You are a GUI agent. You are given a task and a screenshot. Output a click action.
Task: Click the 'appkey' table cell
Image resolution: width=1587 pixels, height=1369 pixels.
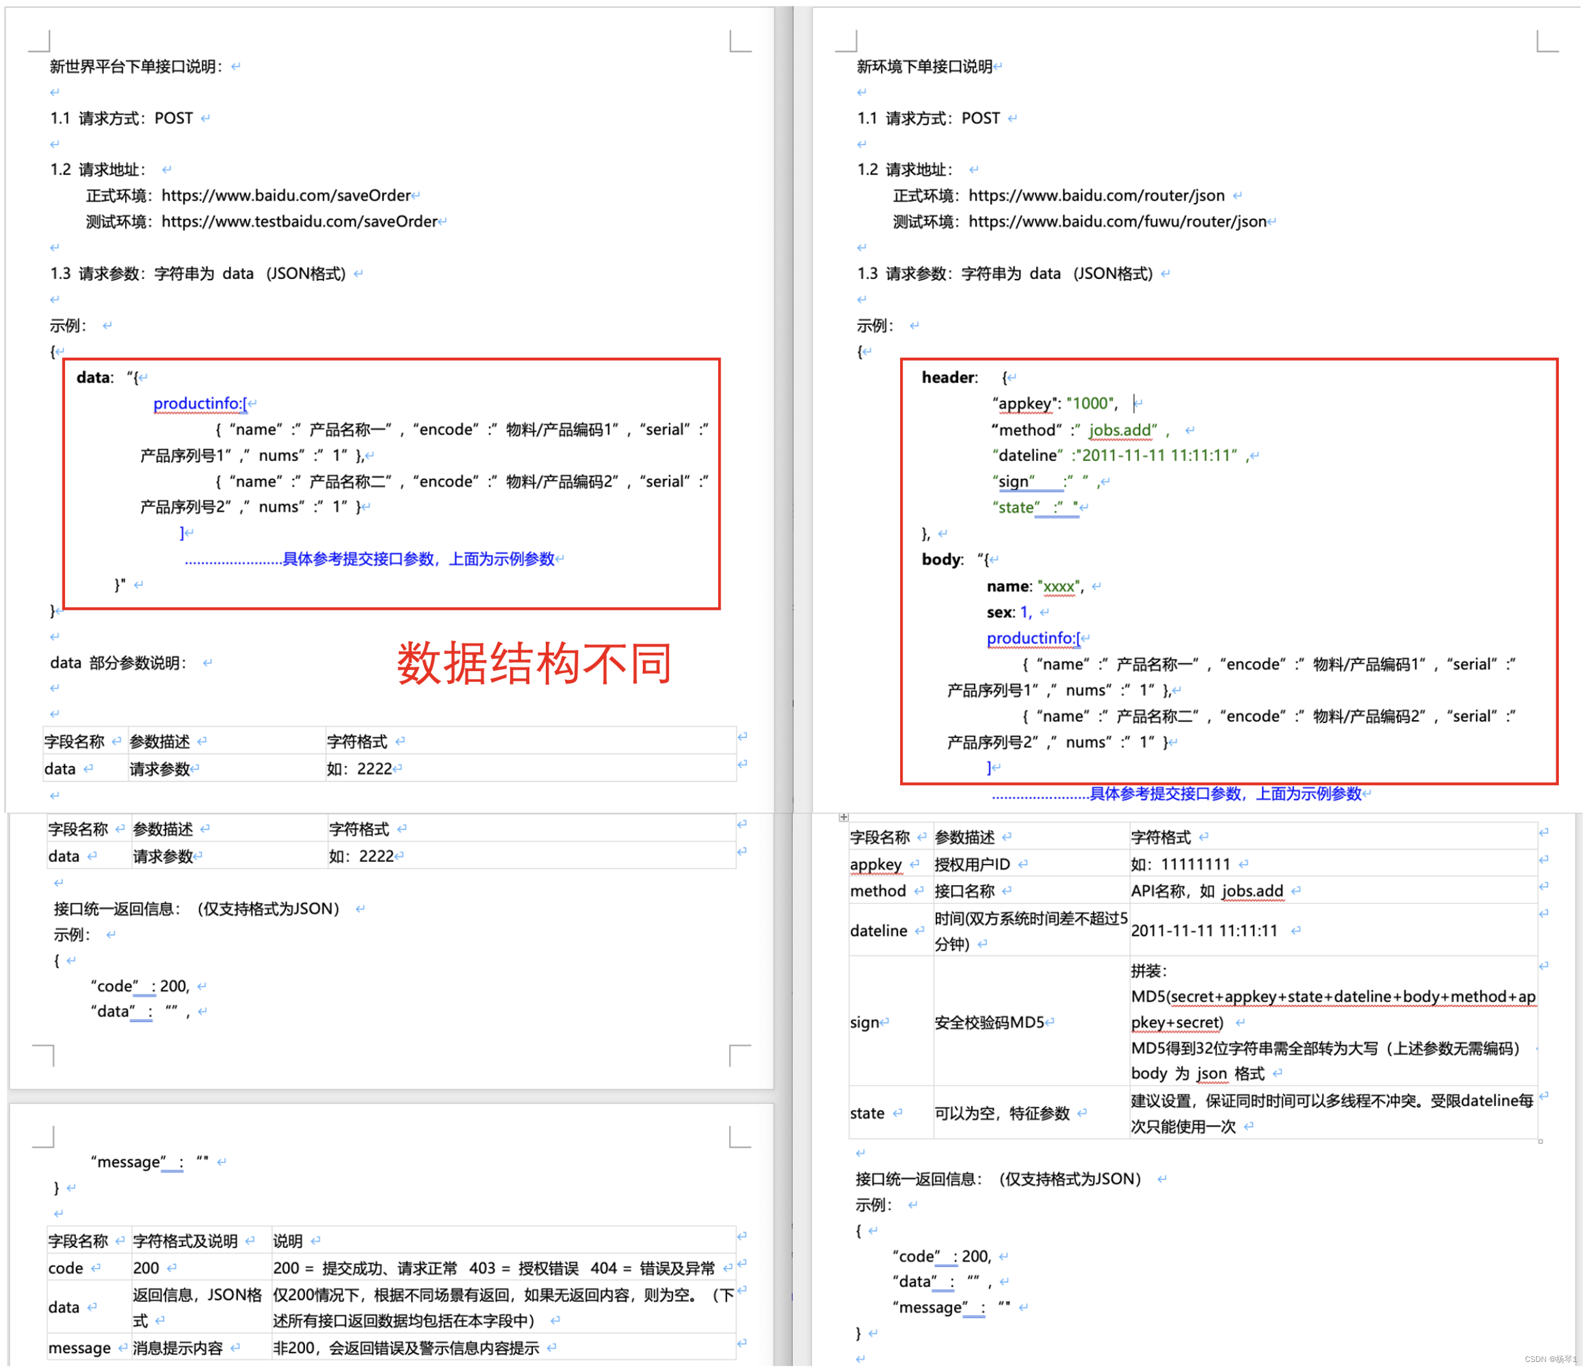891,864
